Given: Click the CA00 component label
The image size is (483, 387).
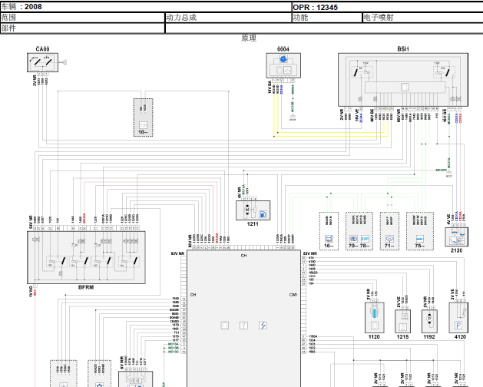Looking at the screenshot, I should [42, 49].
